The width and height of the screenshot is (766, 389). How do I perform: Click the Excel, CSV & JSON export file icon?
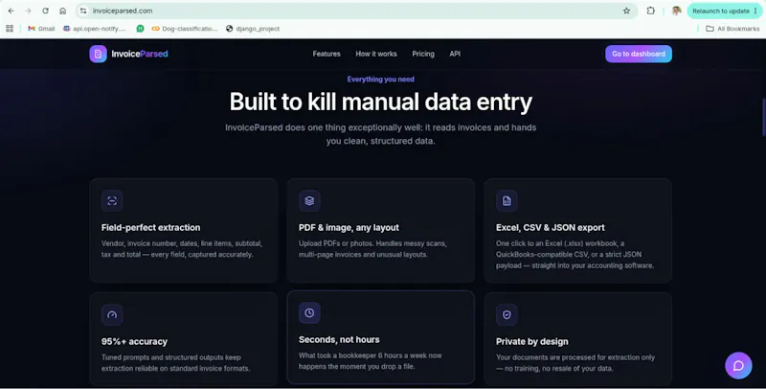pos(507,201)
